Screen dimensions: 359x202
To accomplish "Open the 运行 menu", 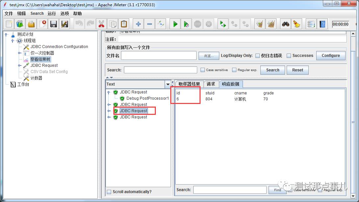I will [52, 13].
